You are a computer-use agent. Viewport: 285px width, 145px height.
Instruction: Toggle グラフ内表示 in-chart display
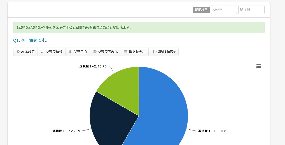click(105, 52)
